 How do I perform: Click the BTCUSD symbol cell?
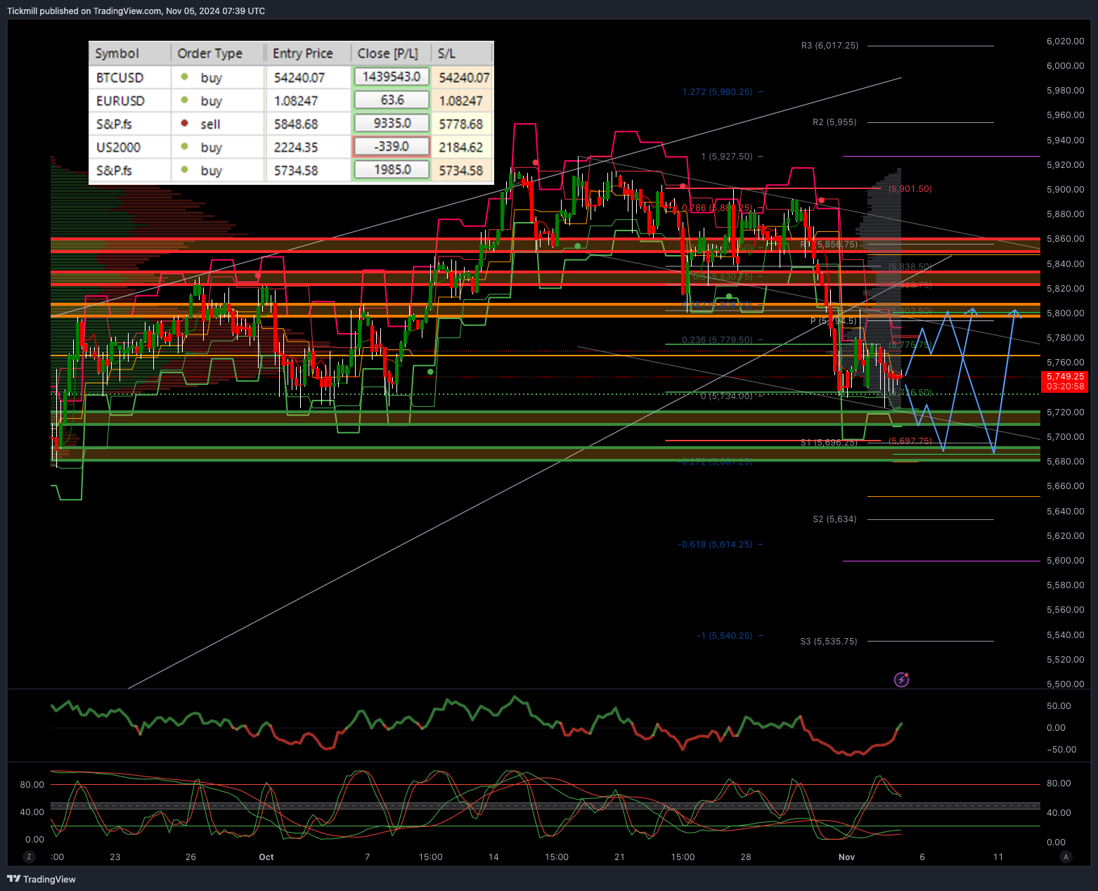click(x=130, y=77)
